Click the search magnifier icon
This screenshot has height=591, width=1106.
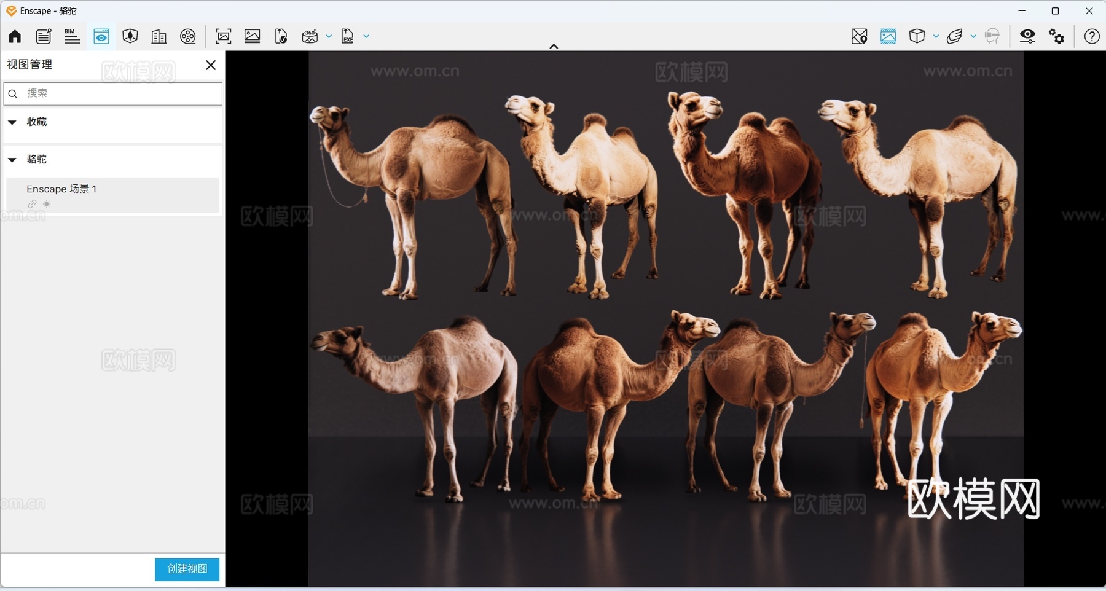[13, 94]
